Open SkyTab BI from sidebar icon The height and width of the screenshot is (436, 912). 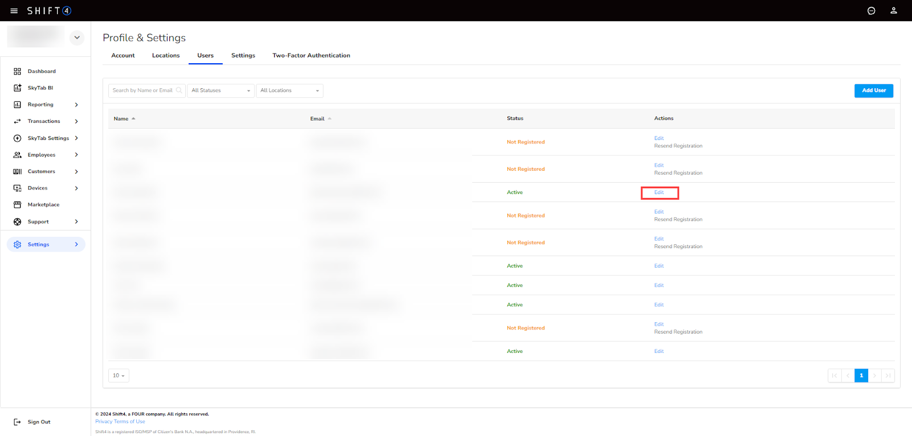17,88
